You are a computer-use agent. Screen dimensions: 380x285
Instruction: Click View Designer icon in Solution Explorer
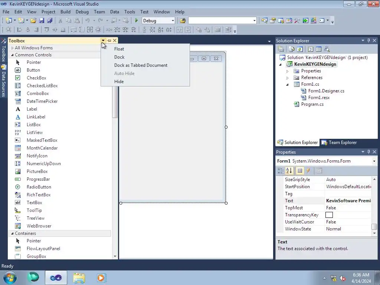pos(318,49)
